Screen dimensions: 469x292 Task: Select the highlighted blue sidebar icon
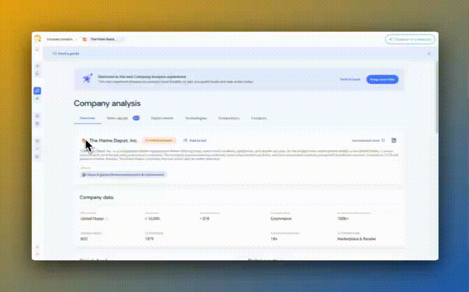[x=37, y=91]
